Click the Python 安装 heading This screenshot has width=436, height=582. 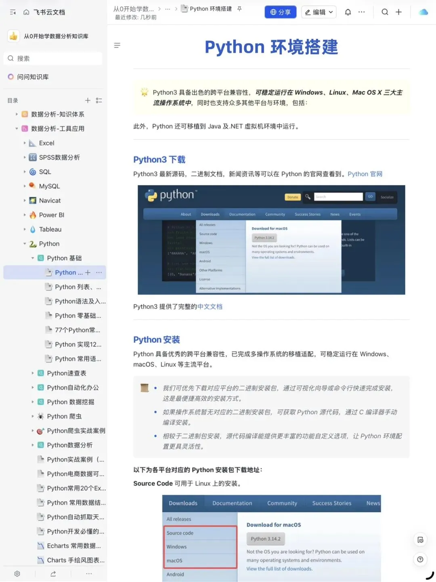157,339
